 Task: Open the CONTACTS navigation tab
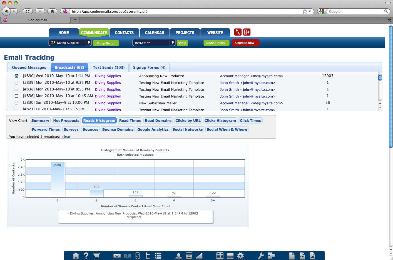pos(124,33)
